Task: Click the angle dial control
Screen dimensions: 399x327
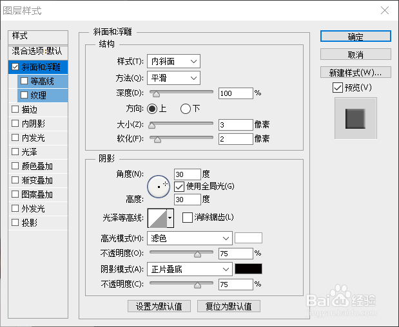Action: pyautogui.click(x=159, y=187)
